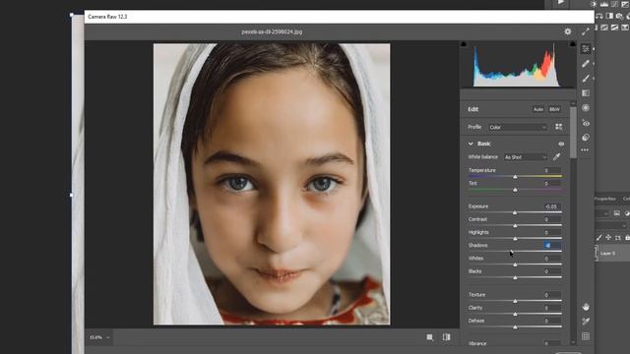Click the Blacks slider handle
Image resolution: width=630 pixels, height=354 pixels.
515,277
